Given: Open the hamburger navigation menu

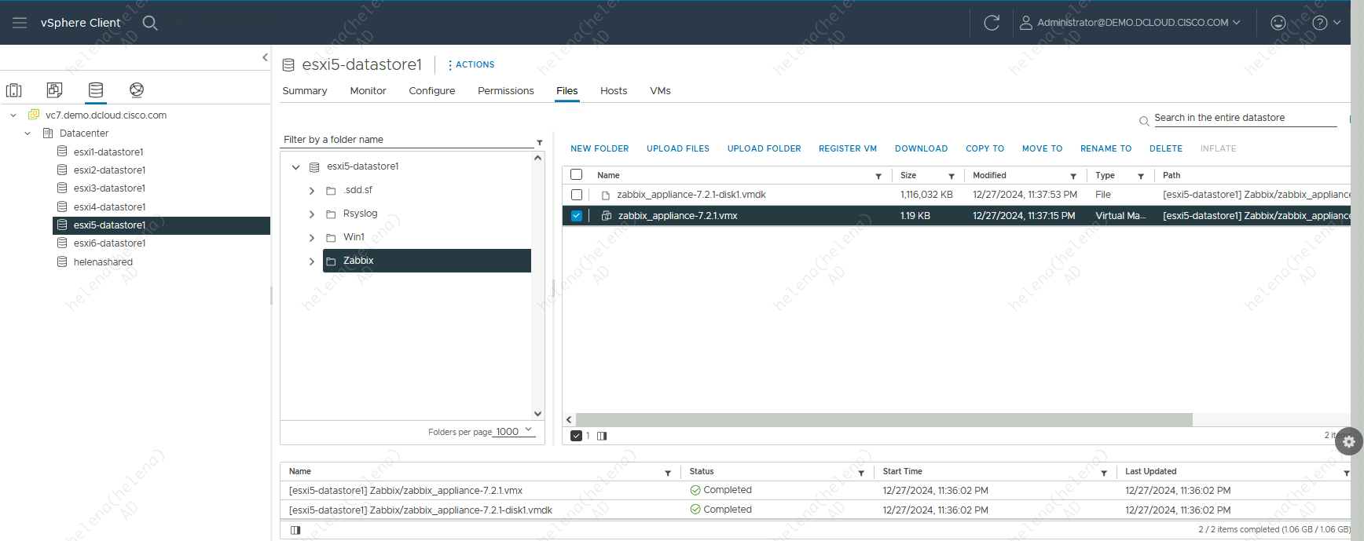Looking at the screenshot, I should point(20,23).
